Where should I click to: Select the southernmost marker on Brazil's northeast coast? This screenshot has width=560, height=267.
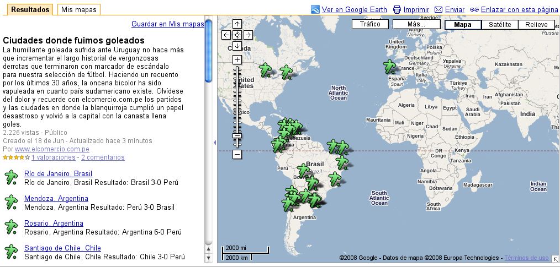coord(335,179)
